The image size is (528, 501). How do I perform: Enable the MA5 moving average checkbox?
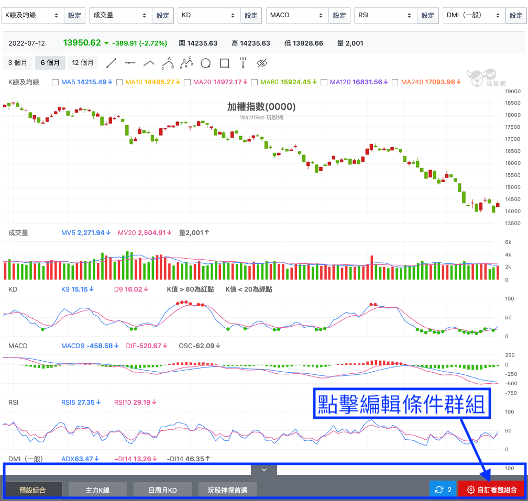tap(56, 82)
